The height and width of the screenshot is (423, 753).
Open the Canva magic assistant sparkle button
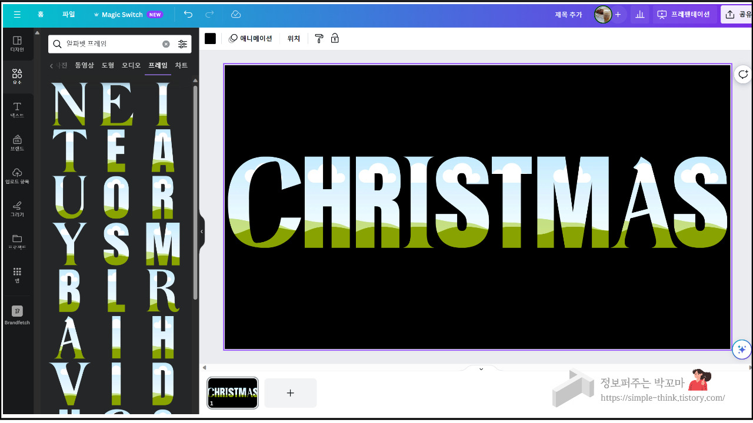[x=742, y=349]
